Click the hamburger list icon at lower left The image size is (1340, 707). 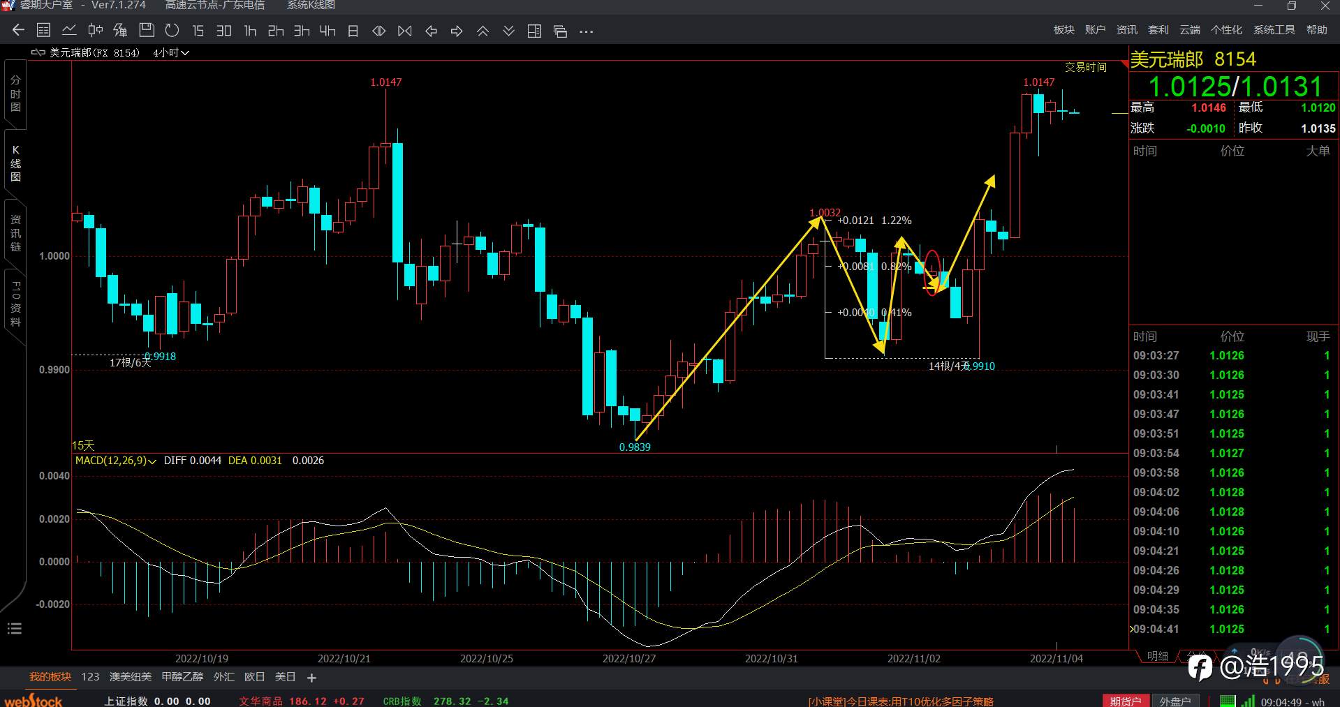[x=15, y=629]
